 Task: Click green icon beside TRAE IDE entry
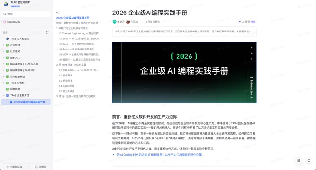pyautogui.click(x=7, y=70)
